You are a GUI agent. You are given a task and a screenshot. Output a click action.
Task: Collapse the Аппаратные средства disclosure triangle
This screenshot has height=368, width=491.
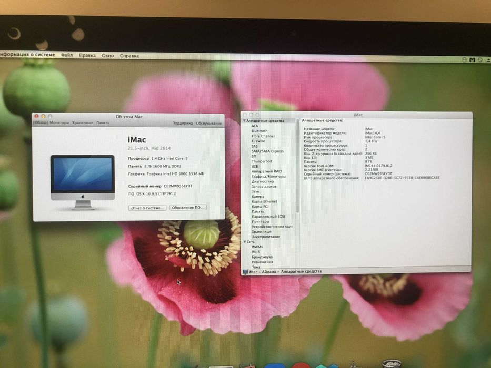(244, 120)
